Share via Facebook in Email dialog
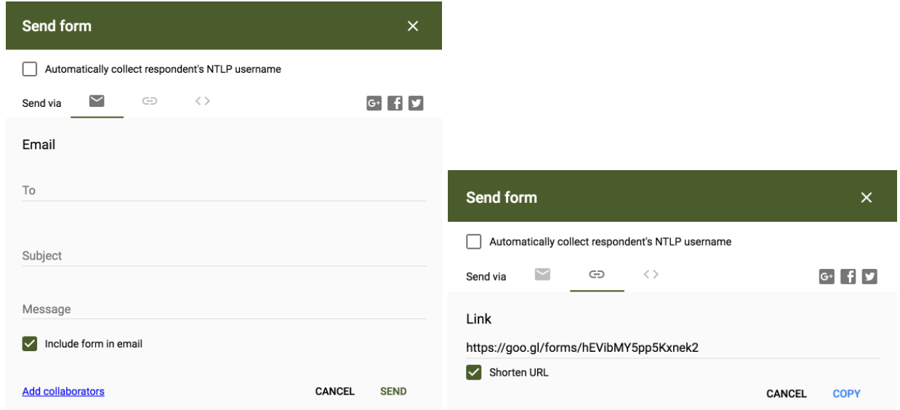Image resolution: width=900 pixels, height=410 pixels. (395, 103)
